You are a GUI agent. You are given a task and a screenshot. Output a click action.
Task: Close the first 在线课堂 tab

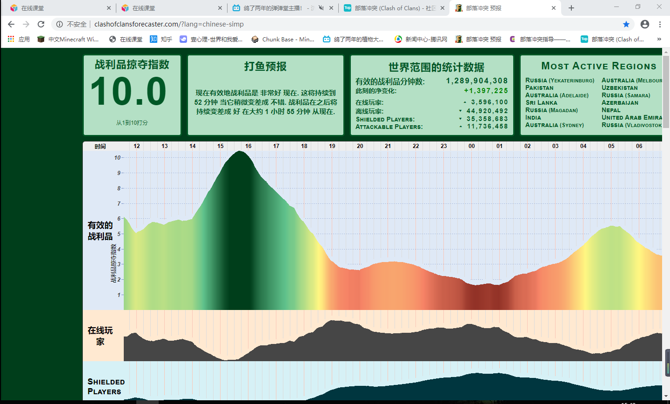click(x=109, y=8)
